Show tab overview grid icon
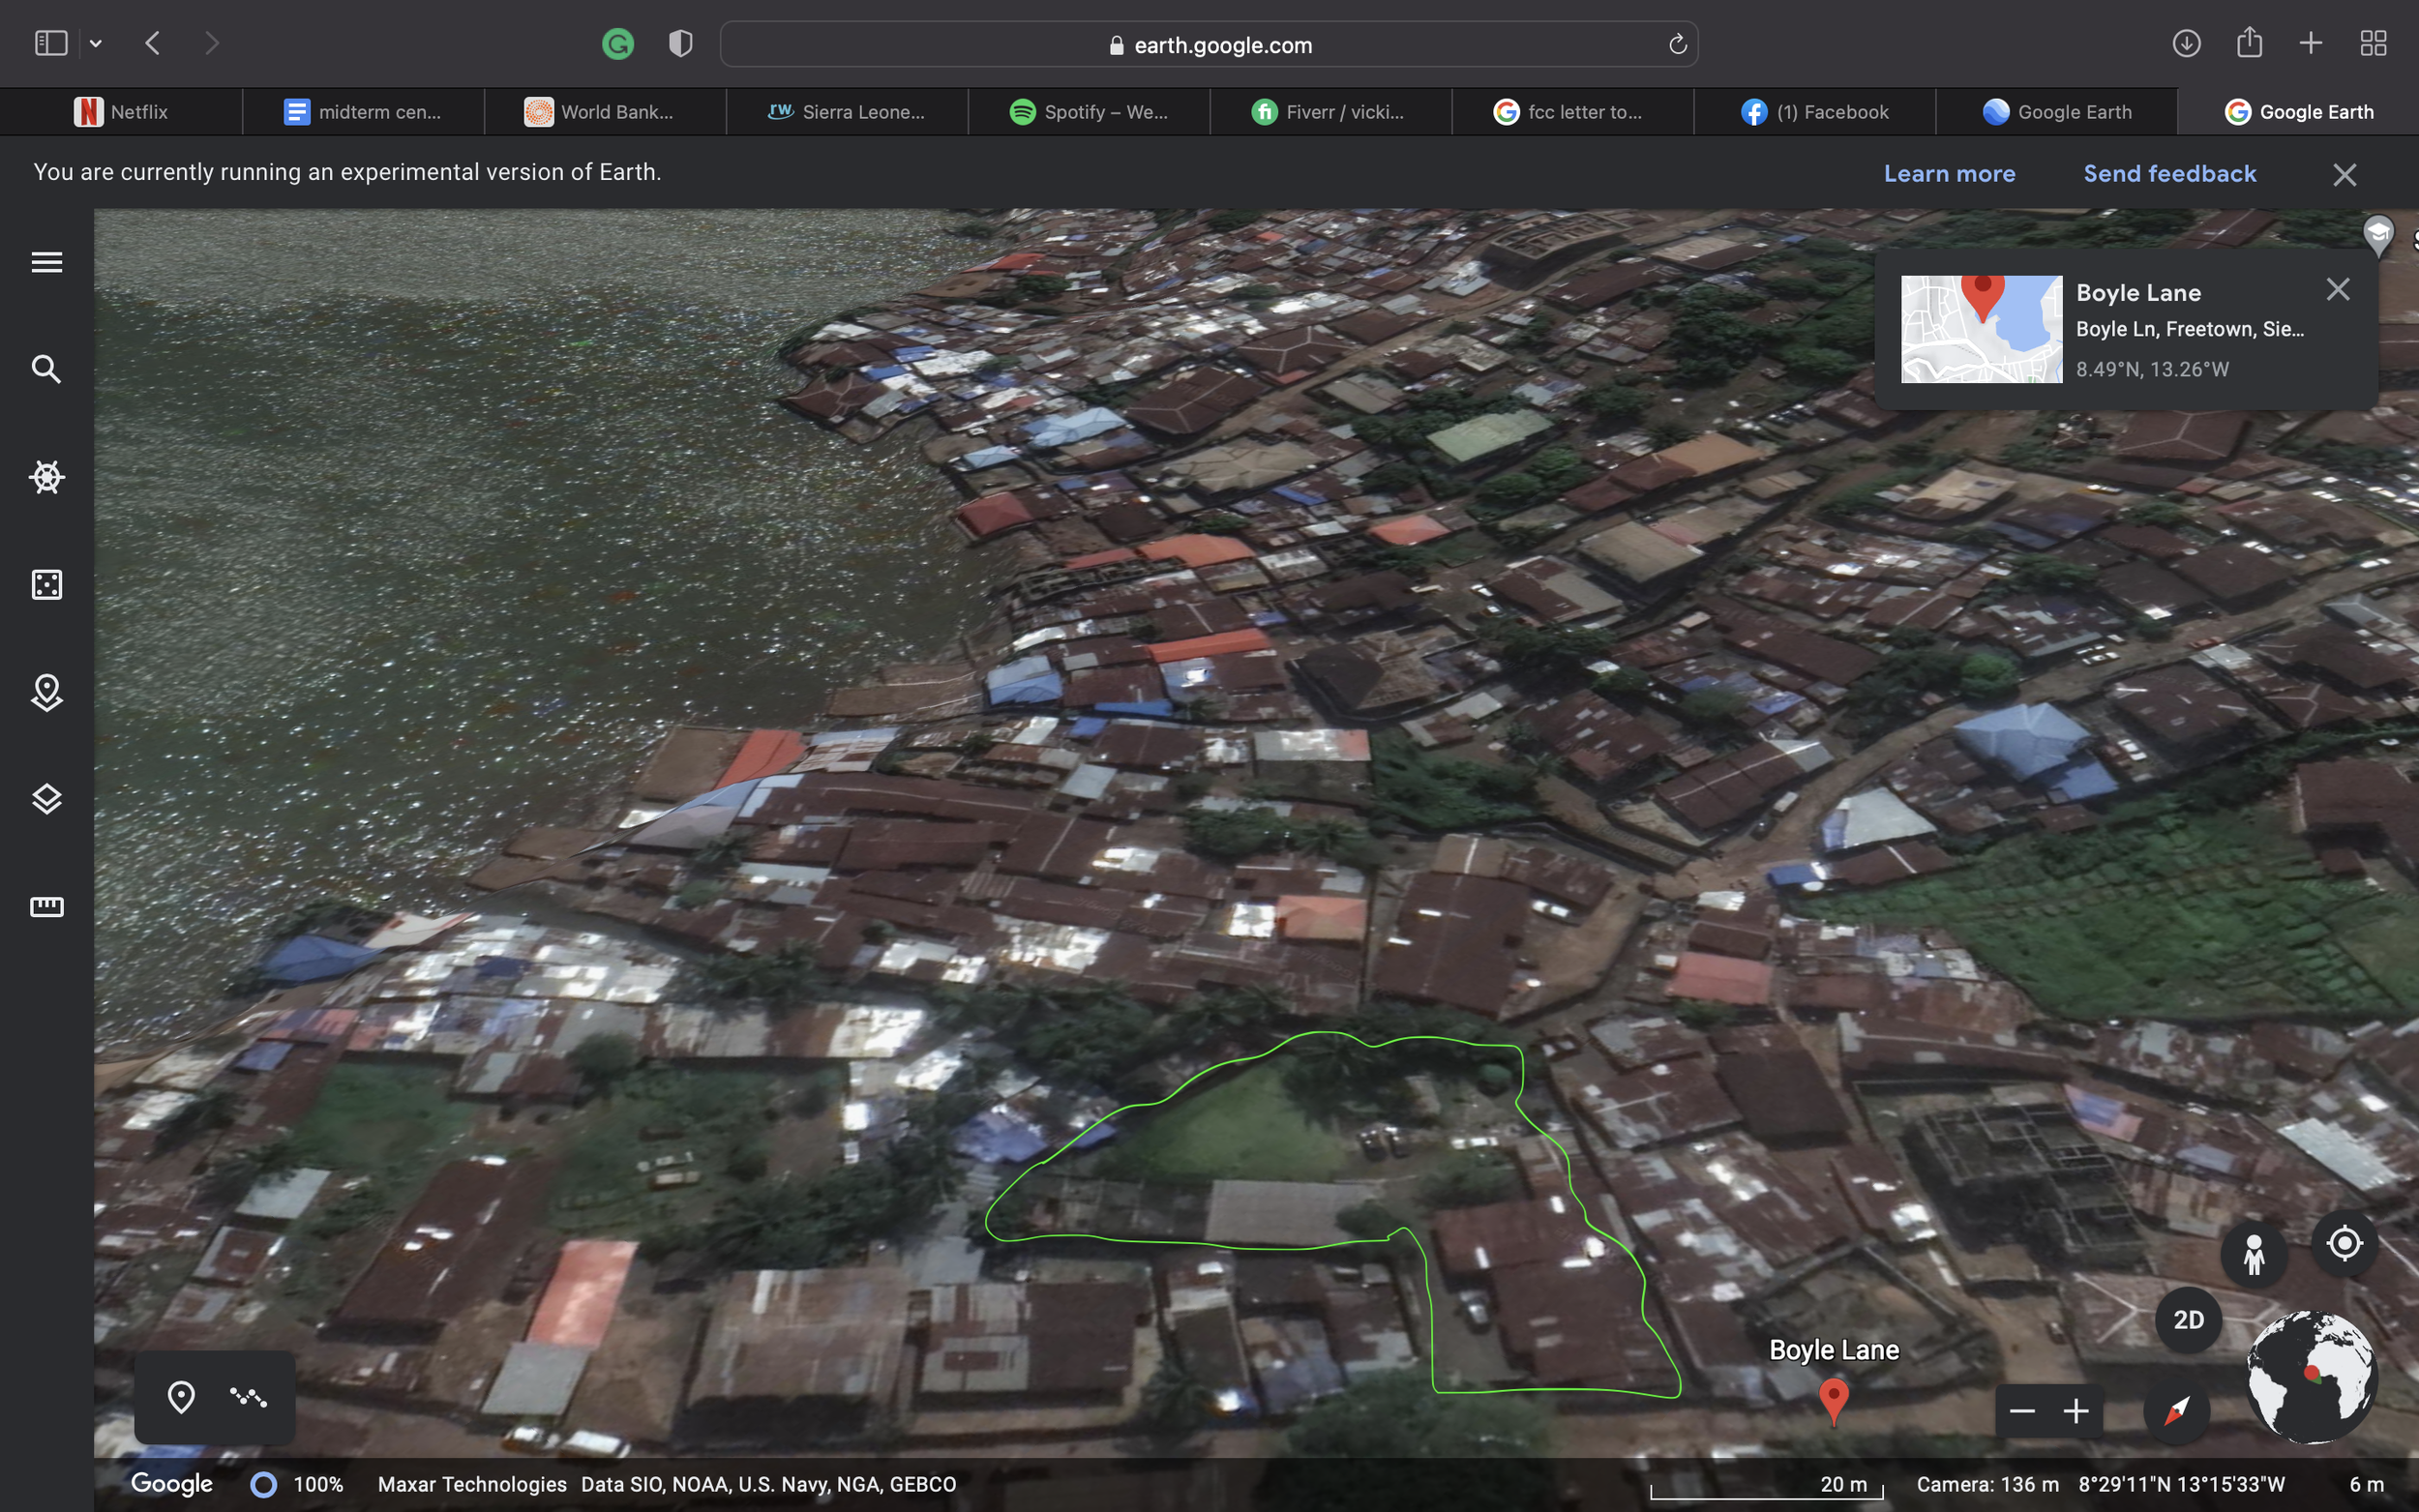 click(x=2373, y=43)
